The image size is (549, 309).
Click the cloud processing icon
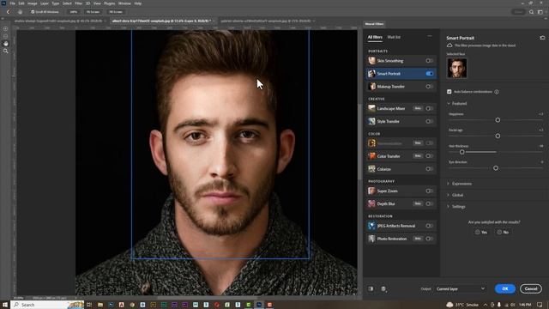pyautogui.click(x=449, y=45)
